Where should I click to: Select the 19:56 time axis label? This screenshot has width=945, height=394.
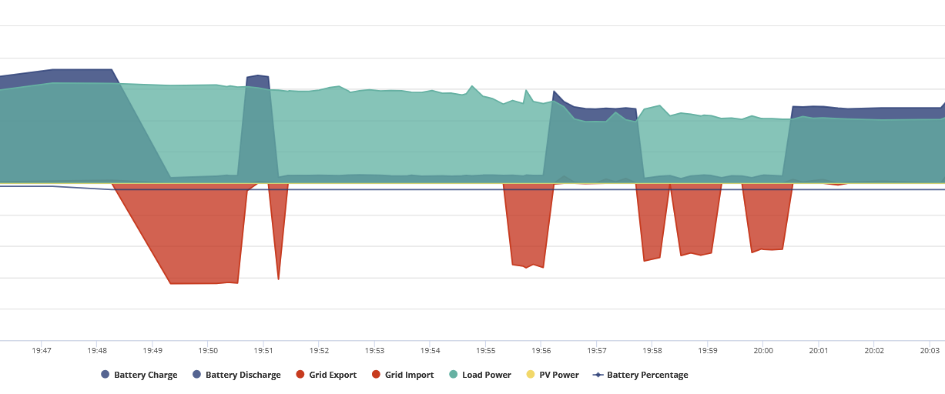(x=541, y=350)
